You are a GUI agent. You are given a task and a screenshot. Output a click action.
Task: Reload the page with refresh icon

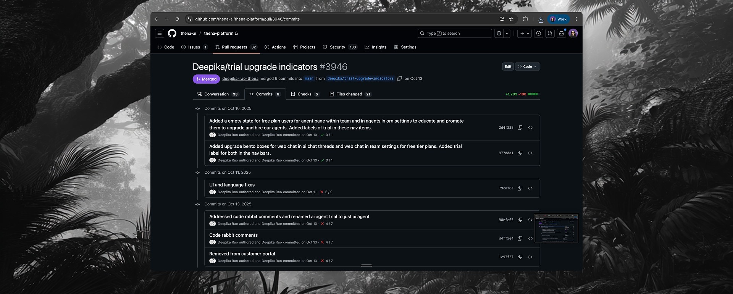(177, 19)
